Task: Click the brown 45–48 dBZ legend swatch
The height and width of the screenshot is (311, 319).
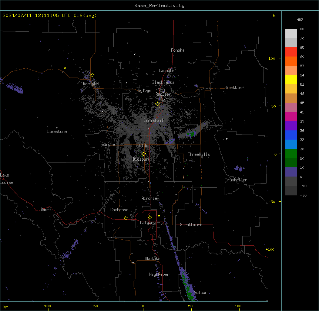Action: 291,98
